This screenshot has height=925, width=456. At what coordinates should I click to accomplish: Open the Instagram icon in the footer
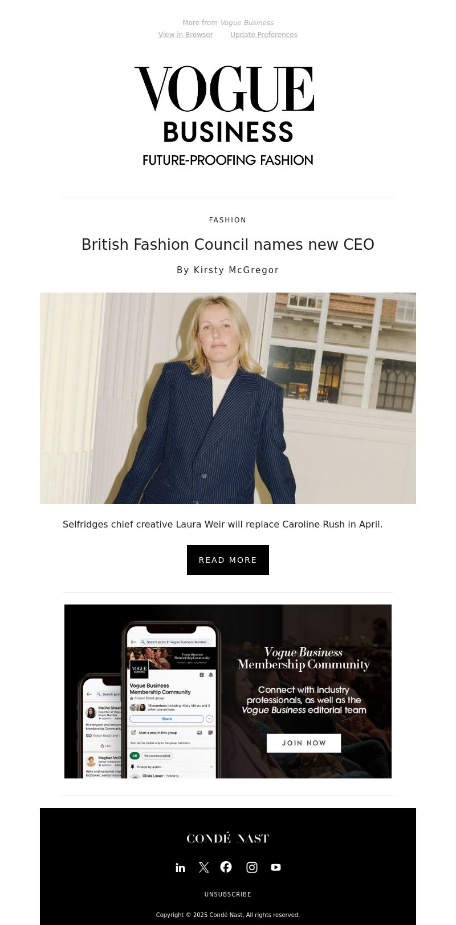coord(252,867)
